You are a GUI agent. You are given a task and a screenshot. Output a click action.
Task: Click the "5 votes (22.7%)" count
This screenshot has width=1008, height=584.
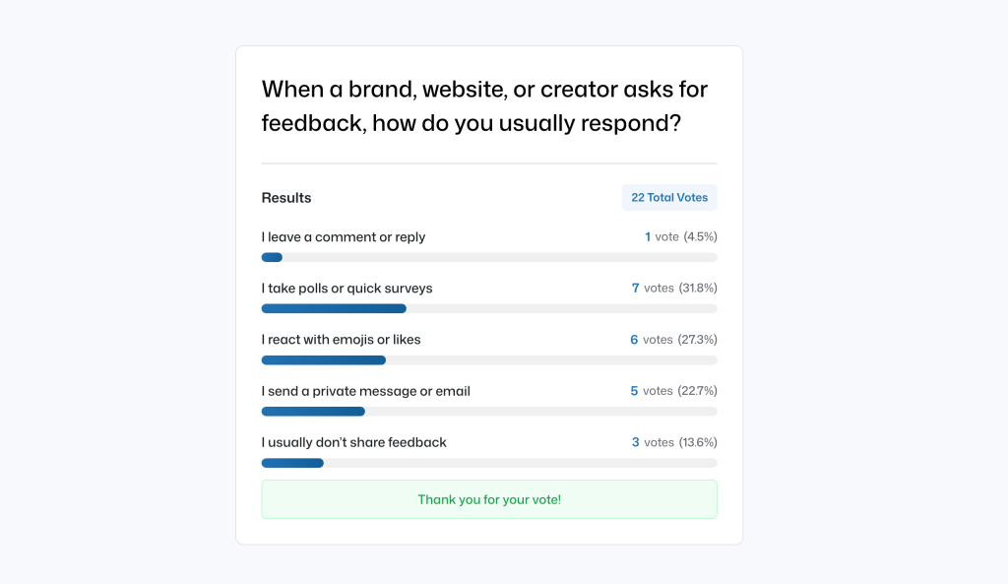tap(673, 391)
